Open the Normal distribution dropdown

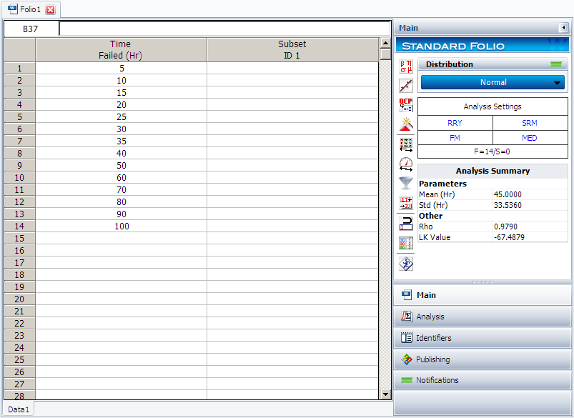[493, 82]
